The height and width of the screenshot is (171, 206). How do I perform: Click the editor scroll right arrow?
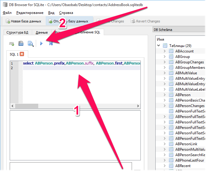[x=138, y=106]
